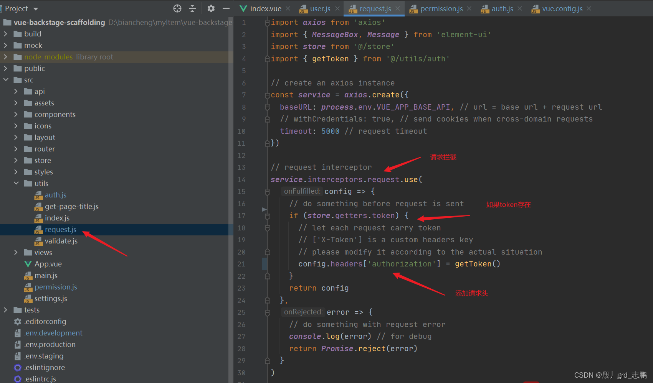
Task: Fold the import block at line 1
Action: tap(267, 23)
